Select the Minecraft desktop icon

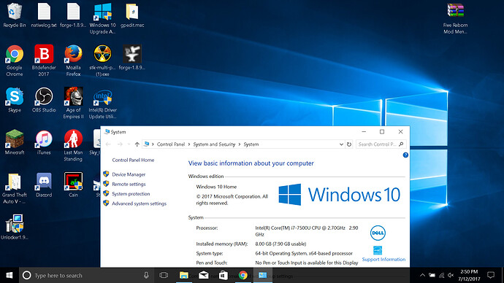tap(15, 142)
